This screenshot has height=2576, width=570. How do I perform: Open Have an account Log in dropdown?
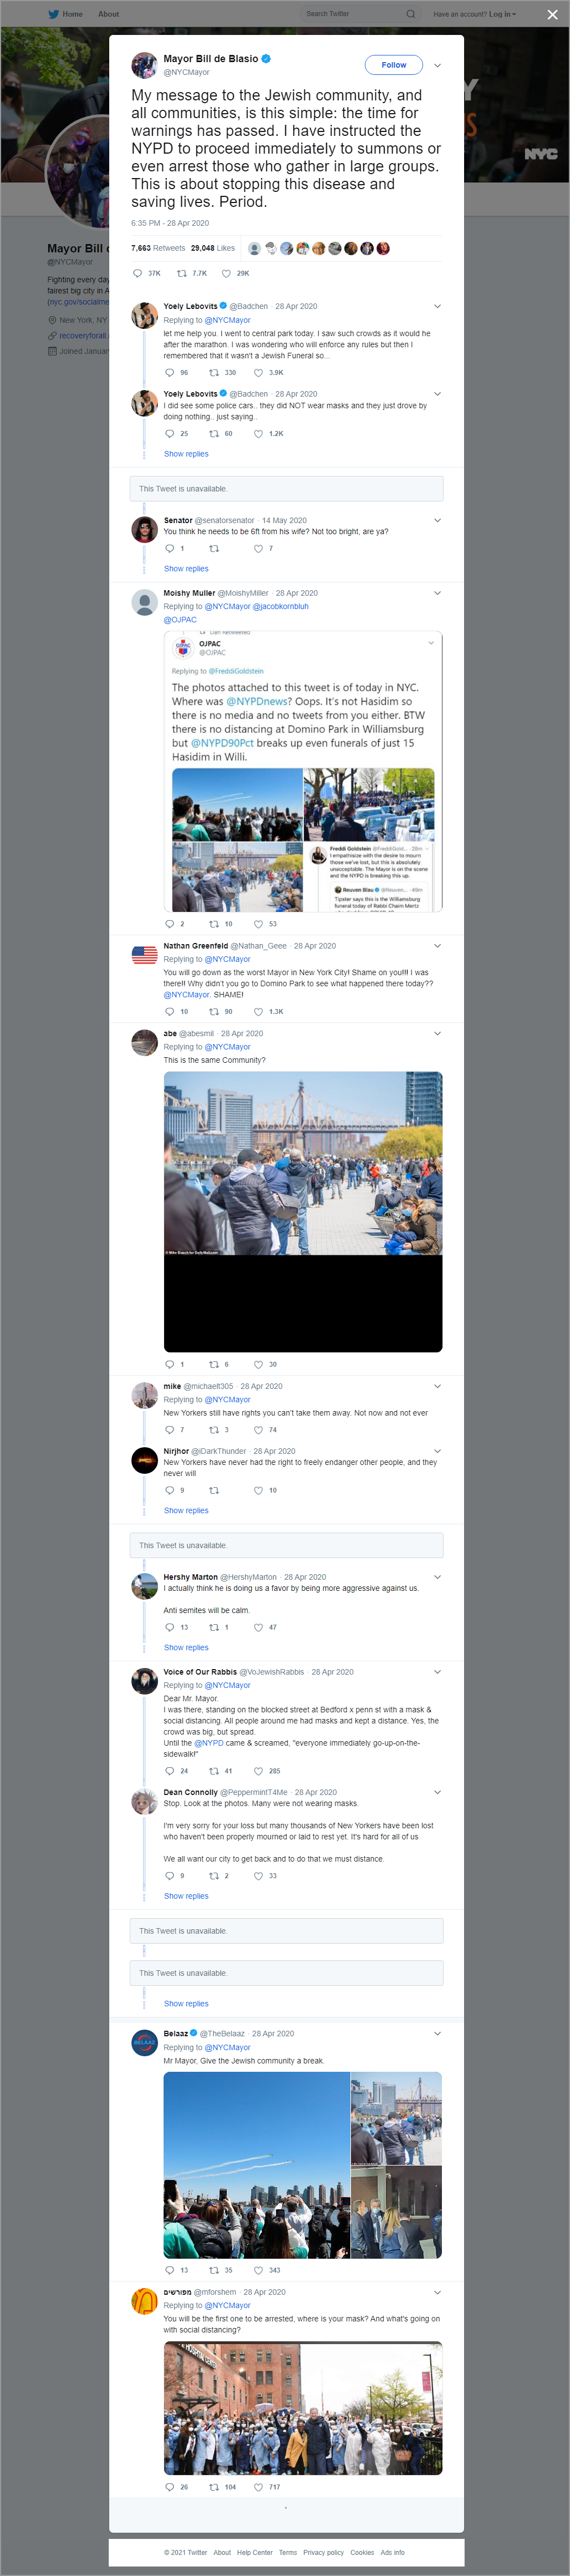pyautogui.click(x=474, y=14)
